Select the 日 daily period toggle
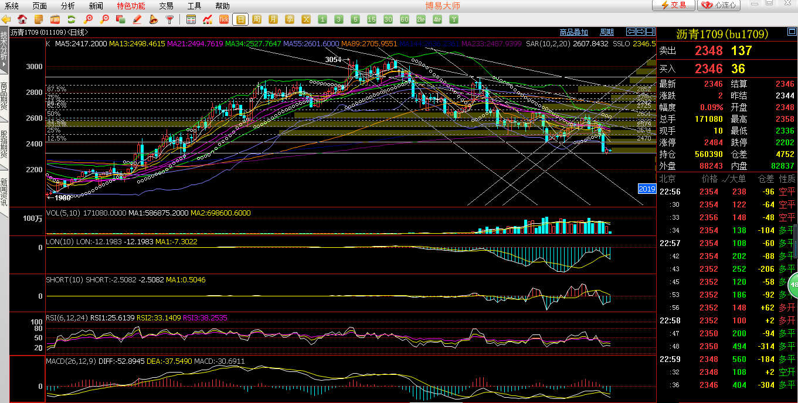Screen dimensions: 798x403 pos(240,19)
